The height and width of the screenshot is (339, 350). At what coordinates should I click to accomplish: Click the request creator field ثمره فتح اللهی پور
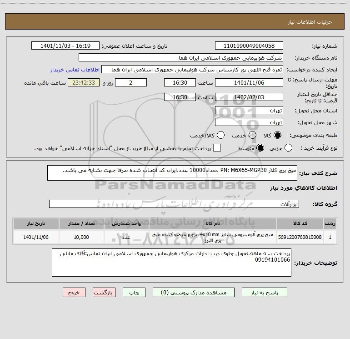click(192, 70)
